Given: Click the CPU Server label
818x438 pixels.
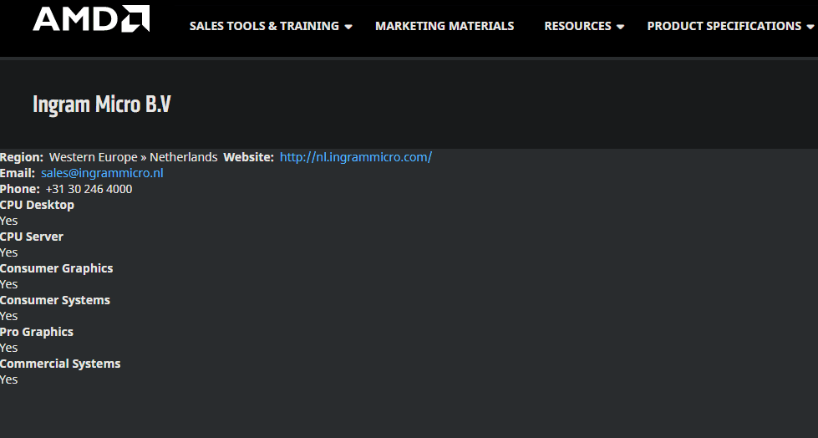Looking at the screenshot, I should pyautogui.click(x=31, y=237).
